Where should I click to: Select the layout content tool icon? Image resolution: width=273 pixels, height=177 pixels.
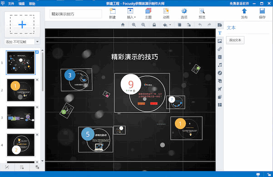(220, 105)
